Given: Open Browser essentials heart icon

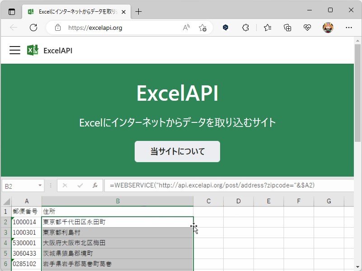Looking at the screenshot, I should click(307, 28).
